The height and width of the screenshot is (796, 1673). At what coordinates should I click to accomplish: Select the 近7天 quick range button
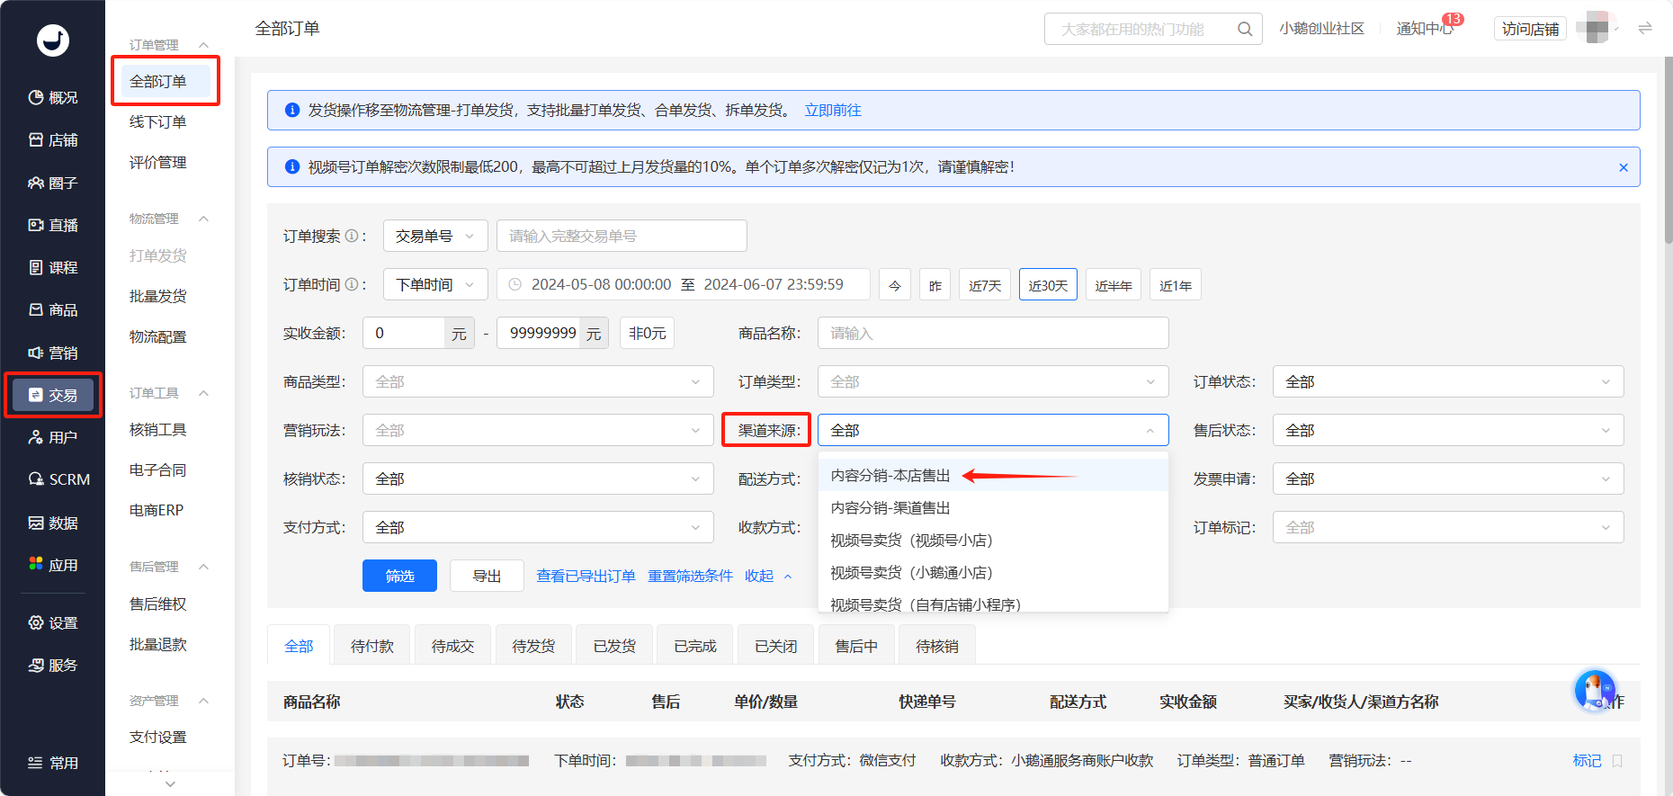click(x=985, y=285)
